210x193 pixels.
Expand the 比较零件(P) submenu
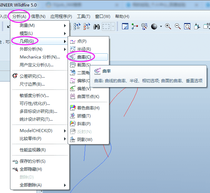(40, 139)
